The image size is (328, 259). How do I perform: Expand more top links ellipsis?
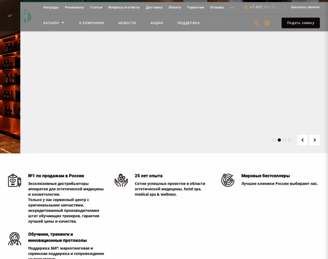tap(232, 7)
